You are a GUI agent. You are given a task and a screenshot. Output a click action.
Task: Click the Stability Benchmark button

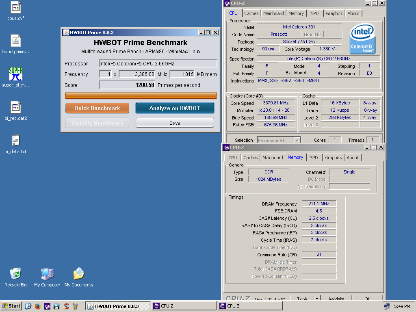(97, 123)
